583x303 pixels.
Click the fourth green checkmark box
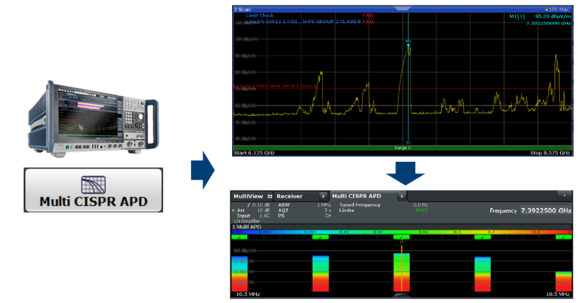point(483,237)
